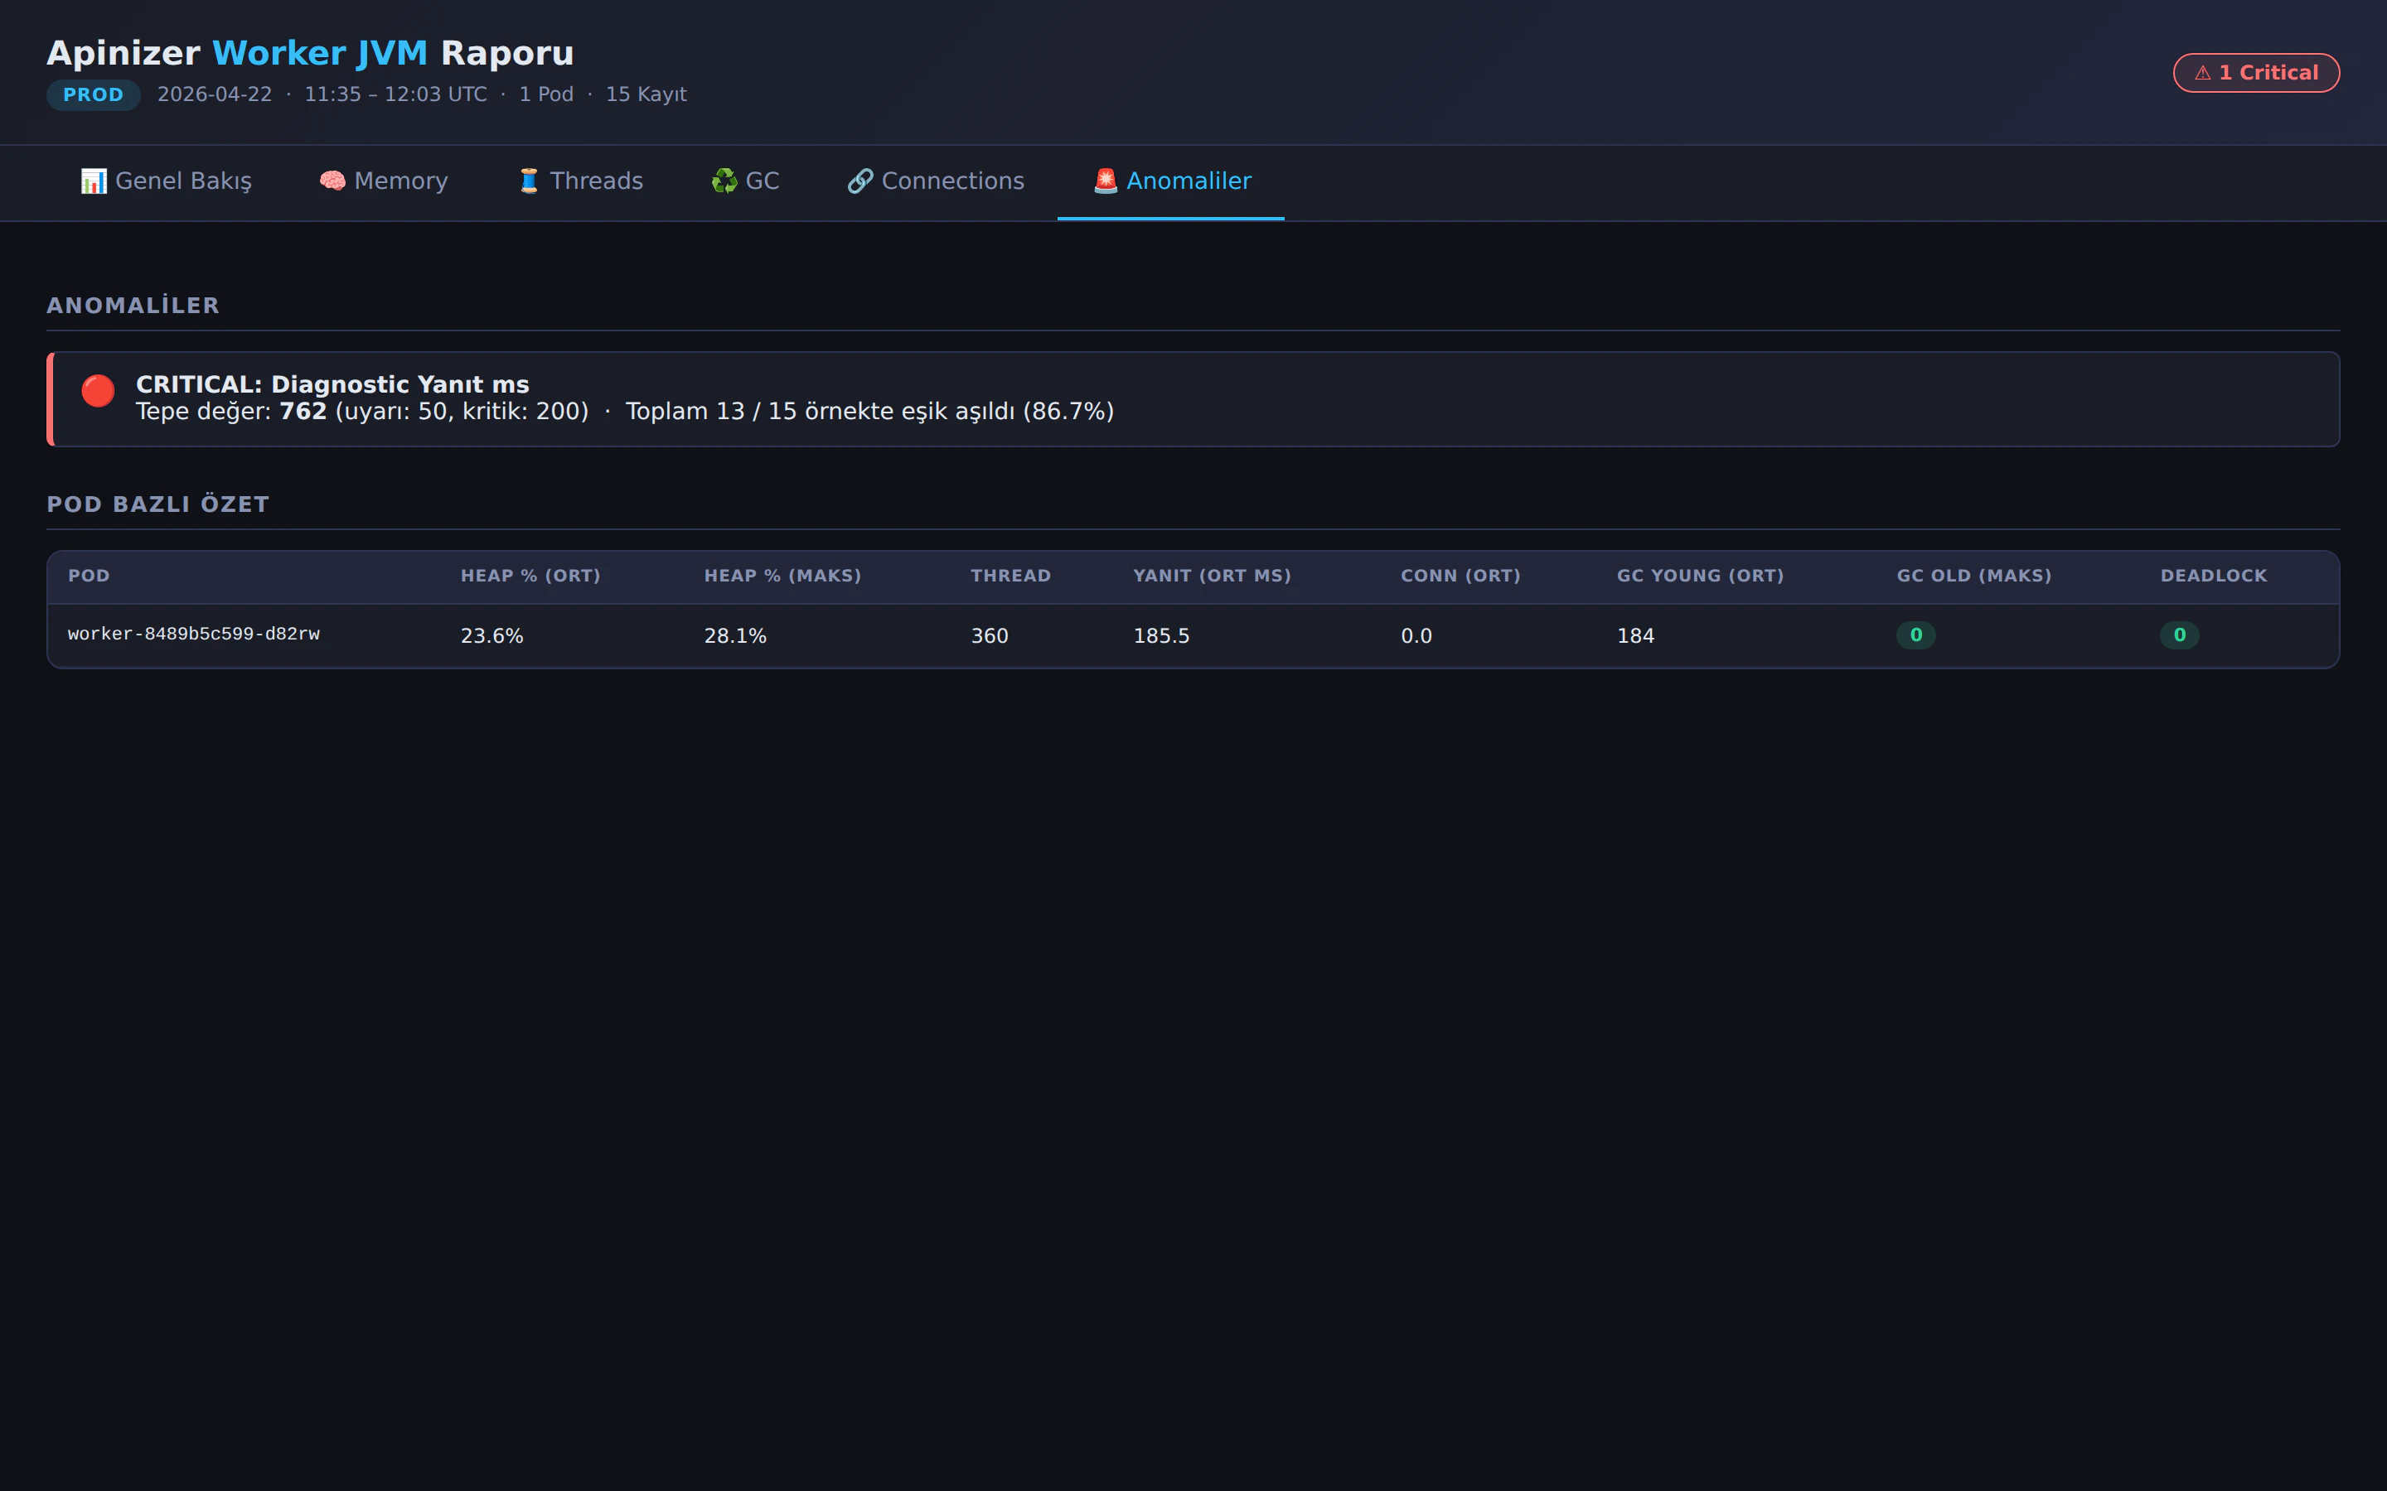2387x1491 pixels.
Task: Click the red status dot on the CRITICAL card
Action: click(x=98, y=392)
